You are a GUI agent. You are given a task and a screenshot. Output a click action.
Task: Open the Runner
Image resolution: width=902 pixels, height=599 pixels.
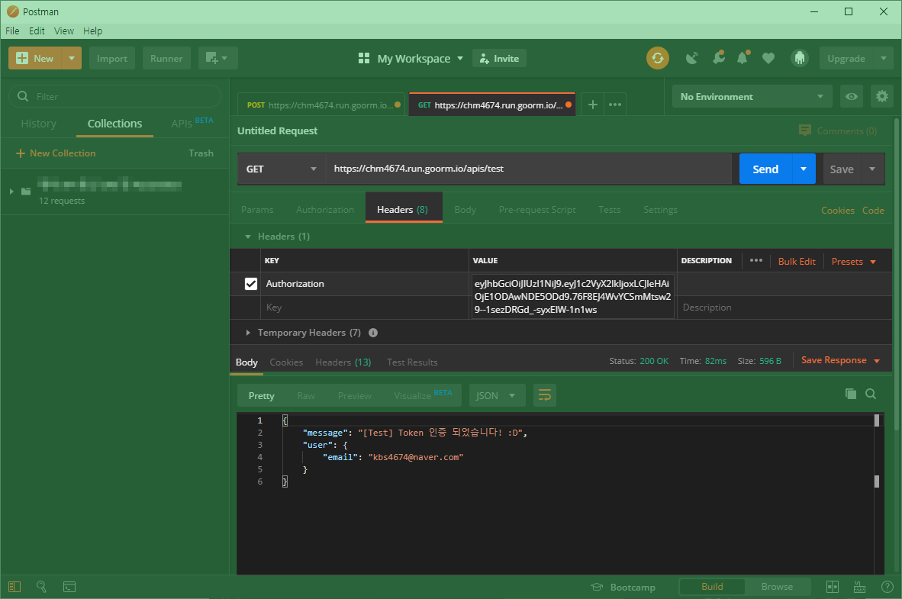point(166,58)
